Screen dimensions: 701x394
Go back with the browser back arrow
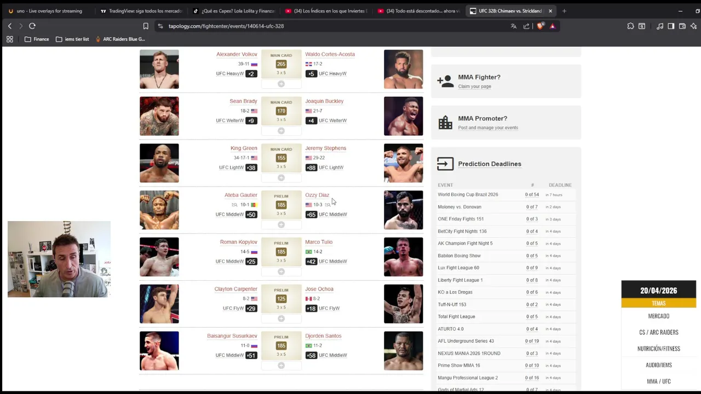click(9, 26)
